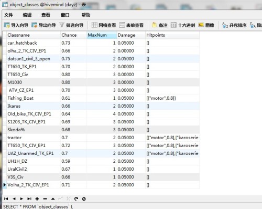Select the Ikarus cell
Viewport: 262px width, 209px height.
click(x=34, y=106)
